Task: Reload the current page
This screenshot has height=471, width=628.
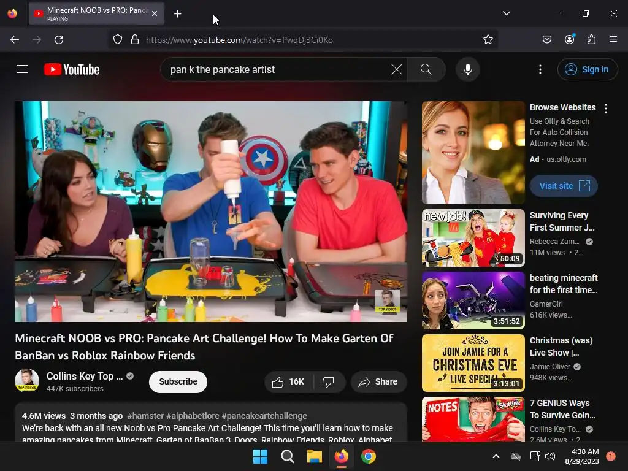Action: [59, 40]
